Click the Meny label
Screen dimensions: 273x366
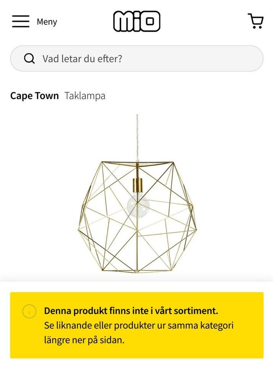(47, 22)
